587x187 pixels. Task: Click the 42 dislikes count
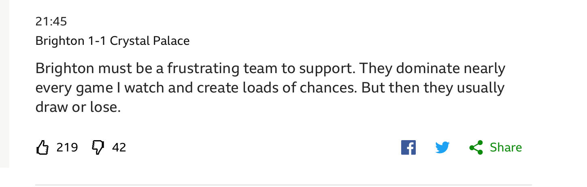(119, 147)
